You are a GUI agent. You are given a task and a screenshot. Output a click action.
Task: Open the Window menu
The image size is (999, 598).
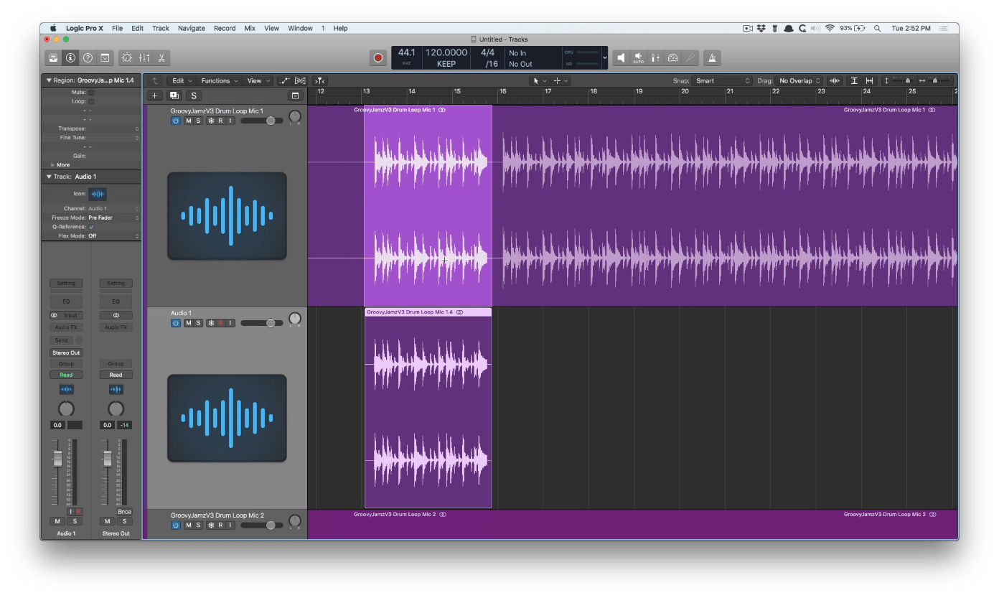(300, 29)
